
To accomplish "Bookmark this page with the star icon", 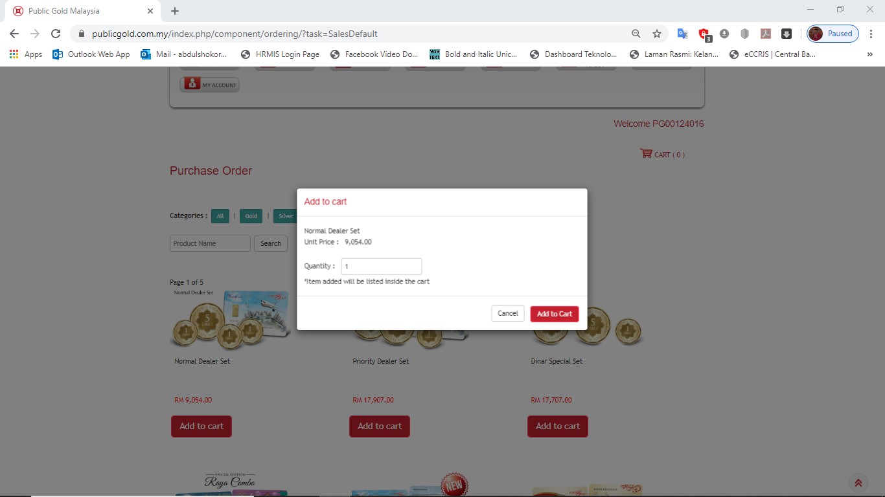I will (656, 34).
